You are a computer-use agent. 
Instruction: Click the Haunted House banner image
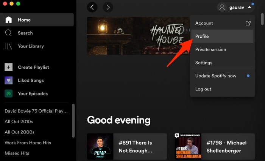tap(139, 36)
